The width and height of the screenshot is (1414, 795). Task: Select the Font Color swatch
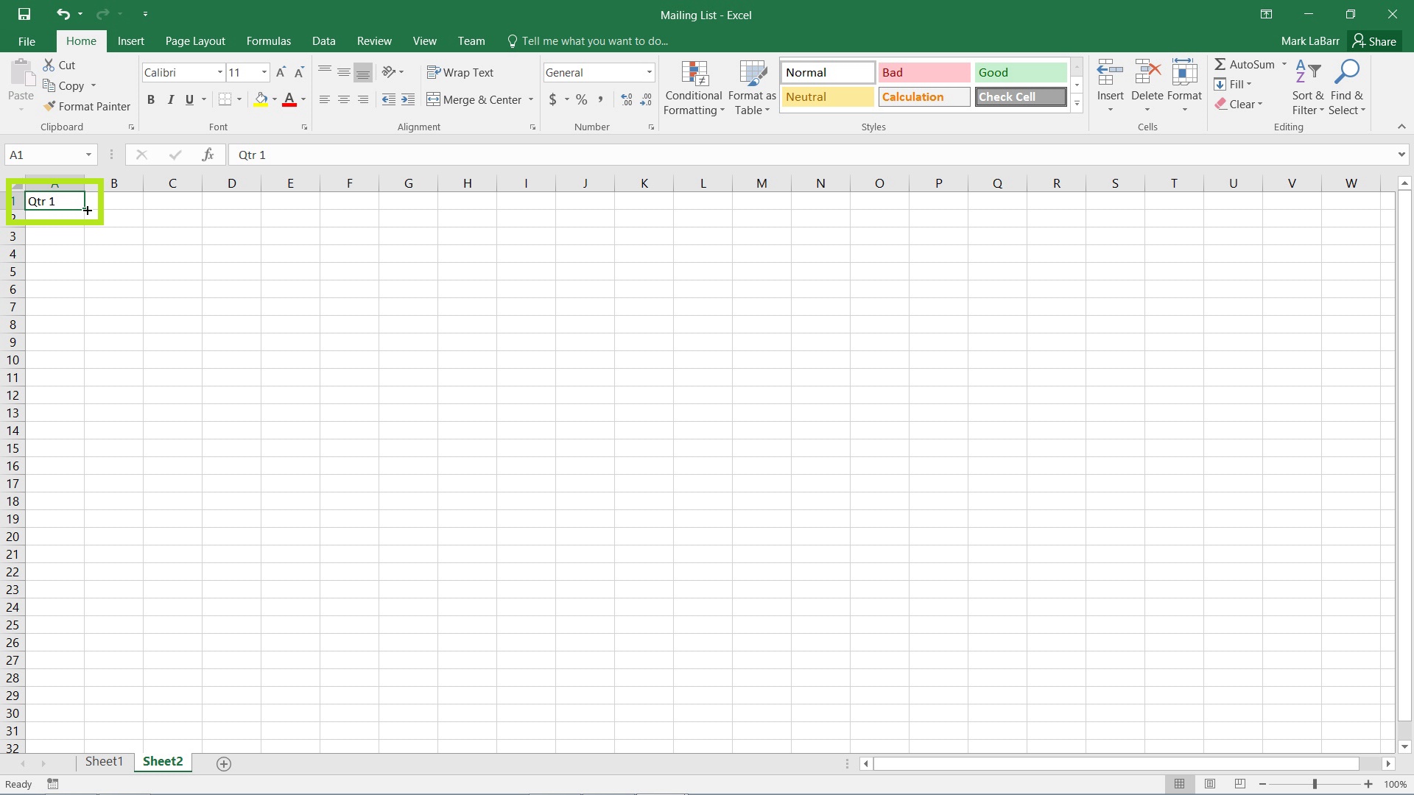coord(289,105)
